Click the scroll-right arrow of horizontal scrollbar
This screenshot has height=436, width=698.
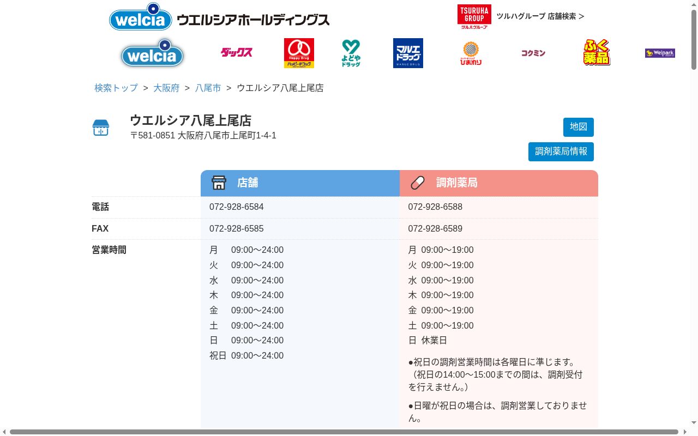tap(685, 432)
